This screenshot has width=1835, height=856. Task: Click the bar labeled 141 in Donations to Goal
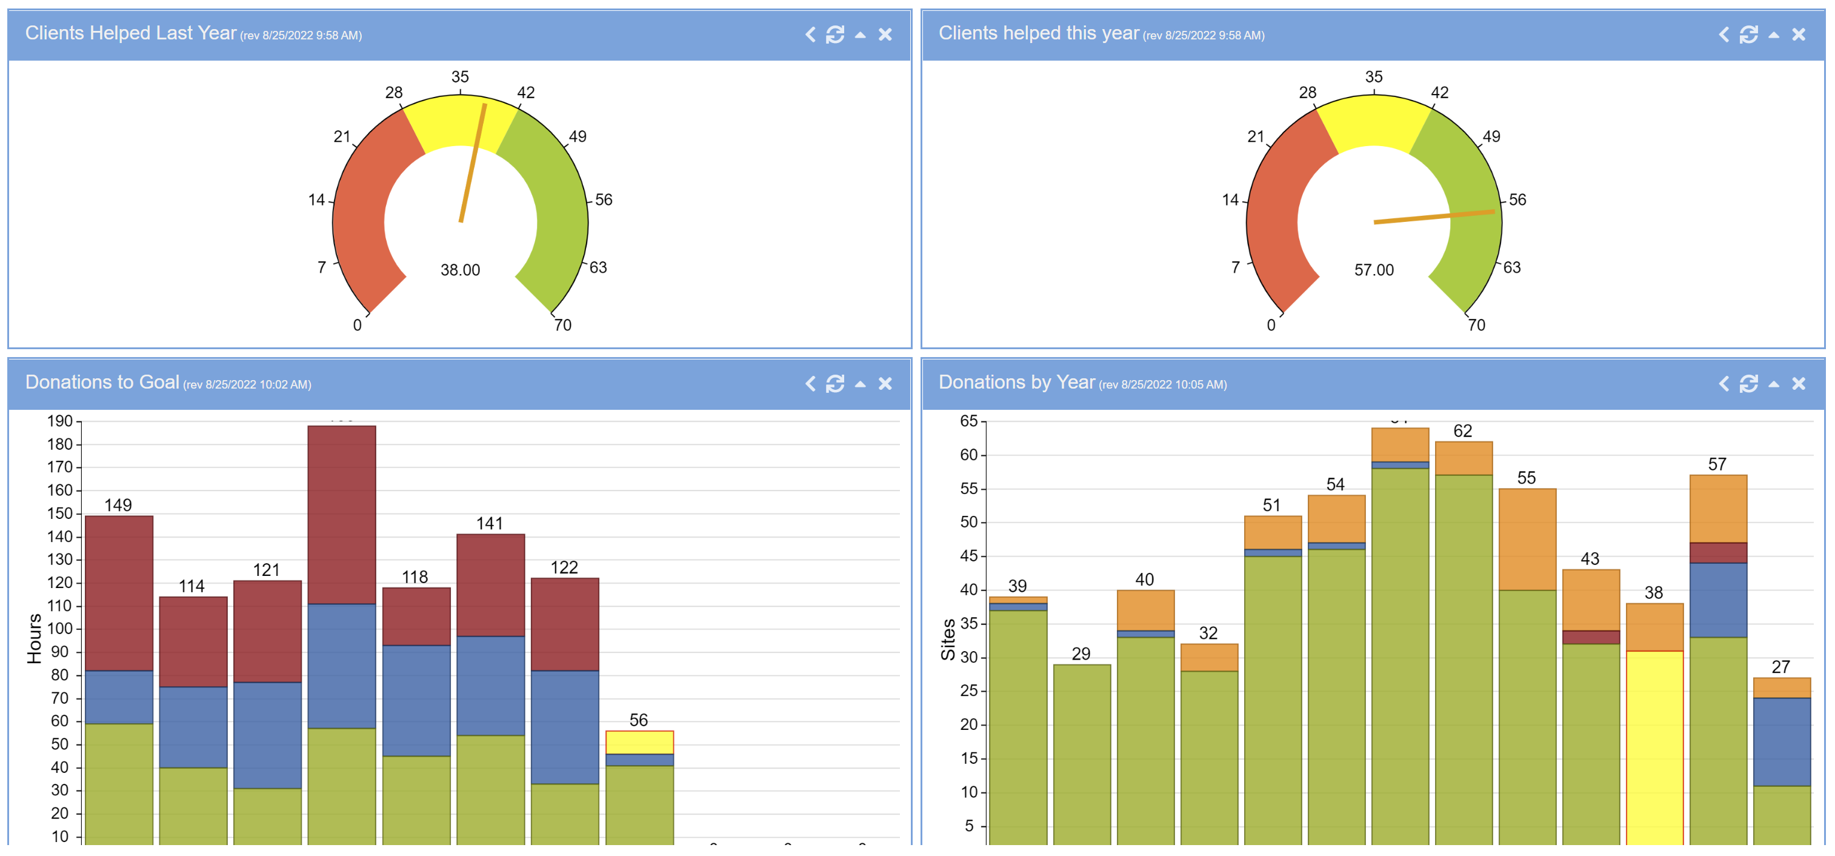click(491, 689)
